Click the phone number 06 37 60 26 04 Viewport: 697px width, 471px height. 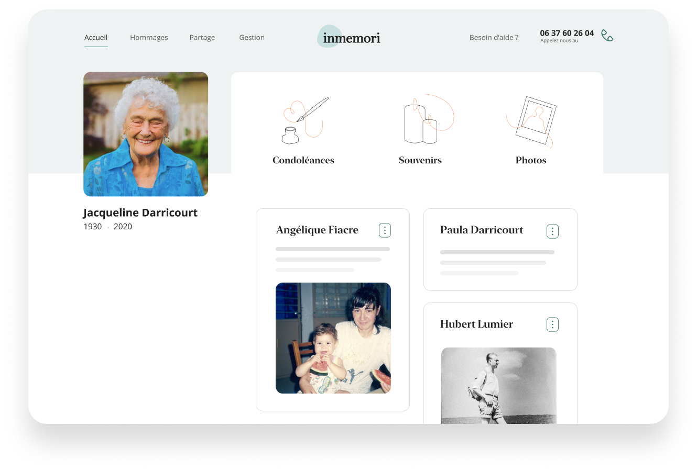(567, 33)
